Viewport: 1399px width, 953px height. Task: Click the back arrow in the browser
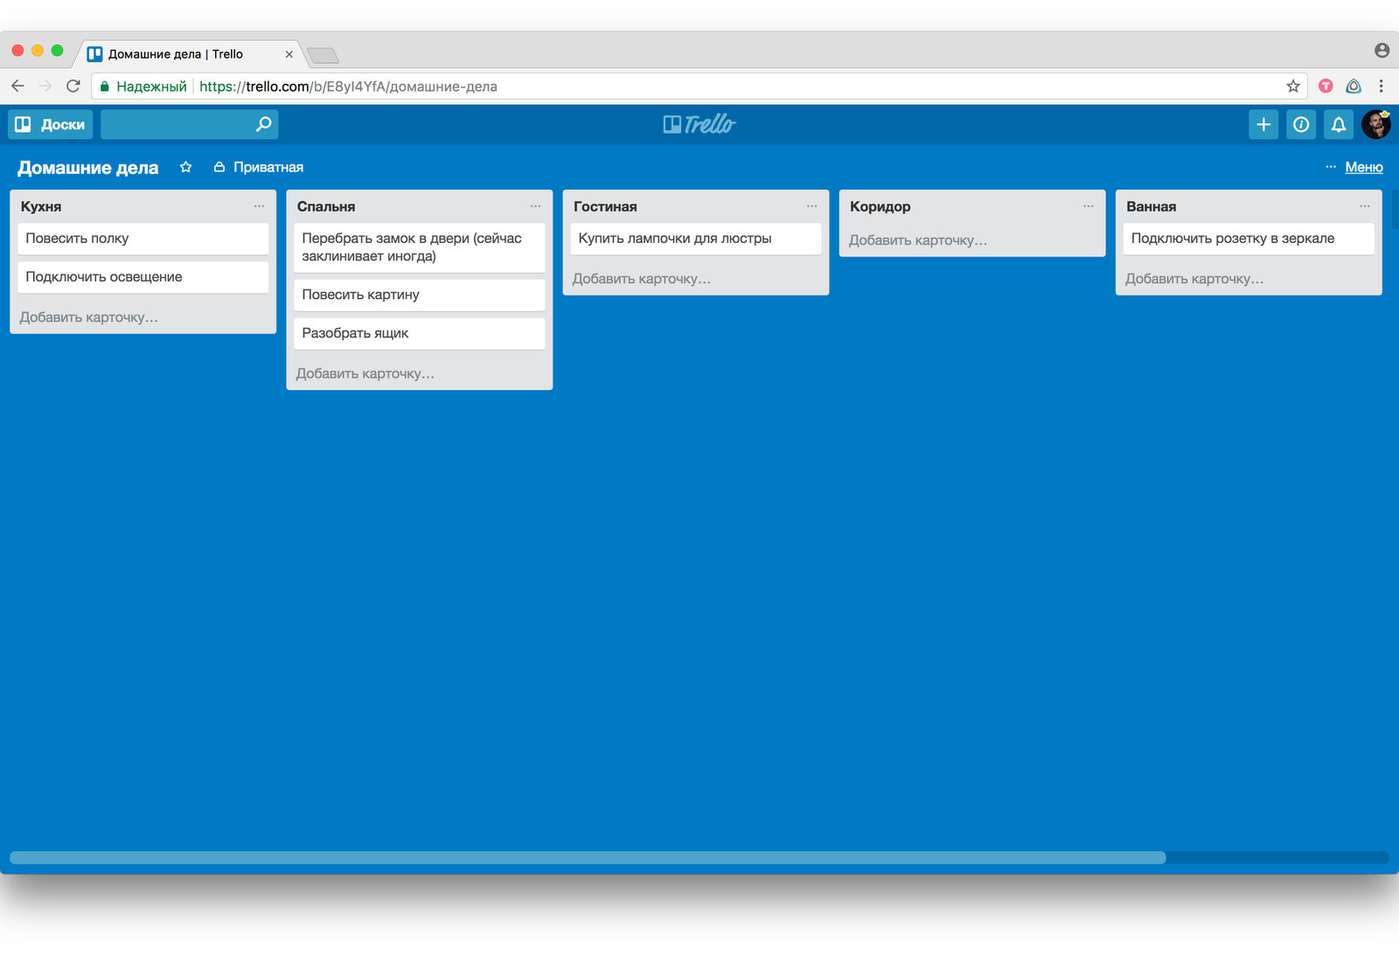(17, 86)
